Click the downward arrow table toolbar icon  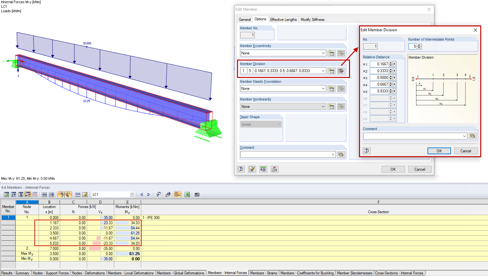coord(21,195)
